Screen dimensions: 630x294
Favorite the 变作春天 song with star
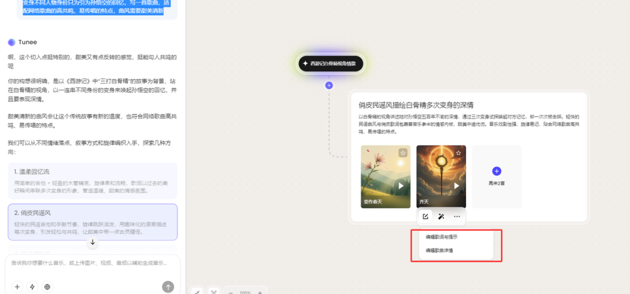402,153
